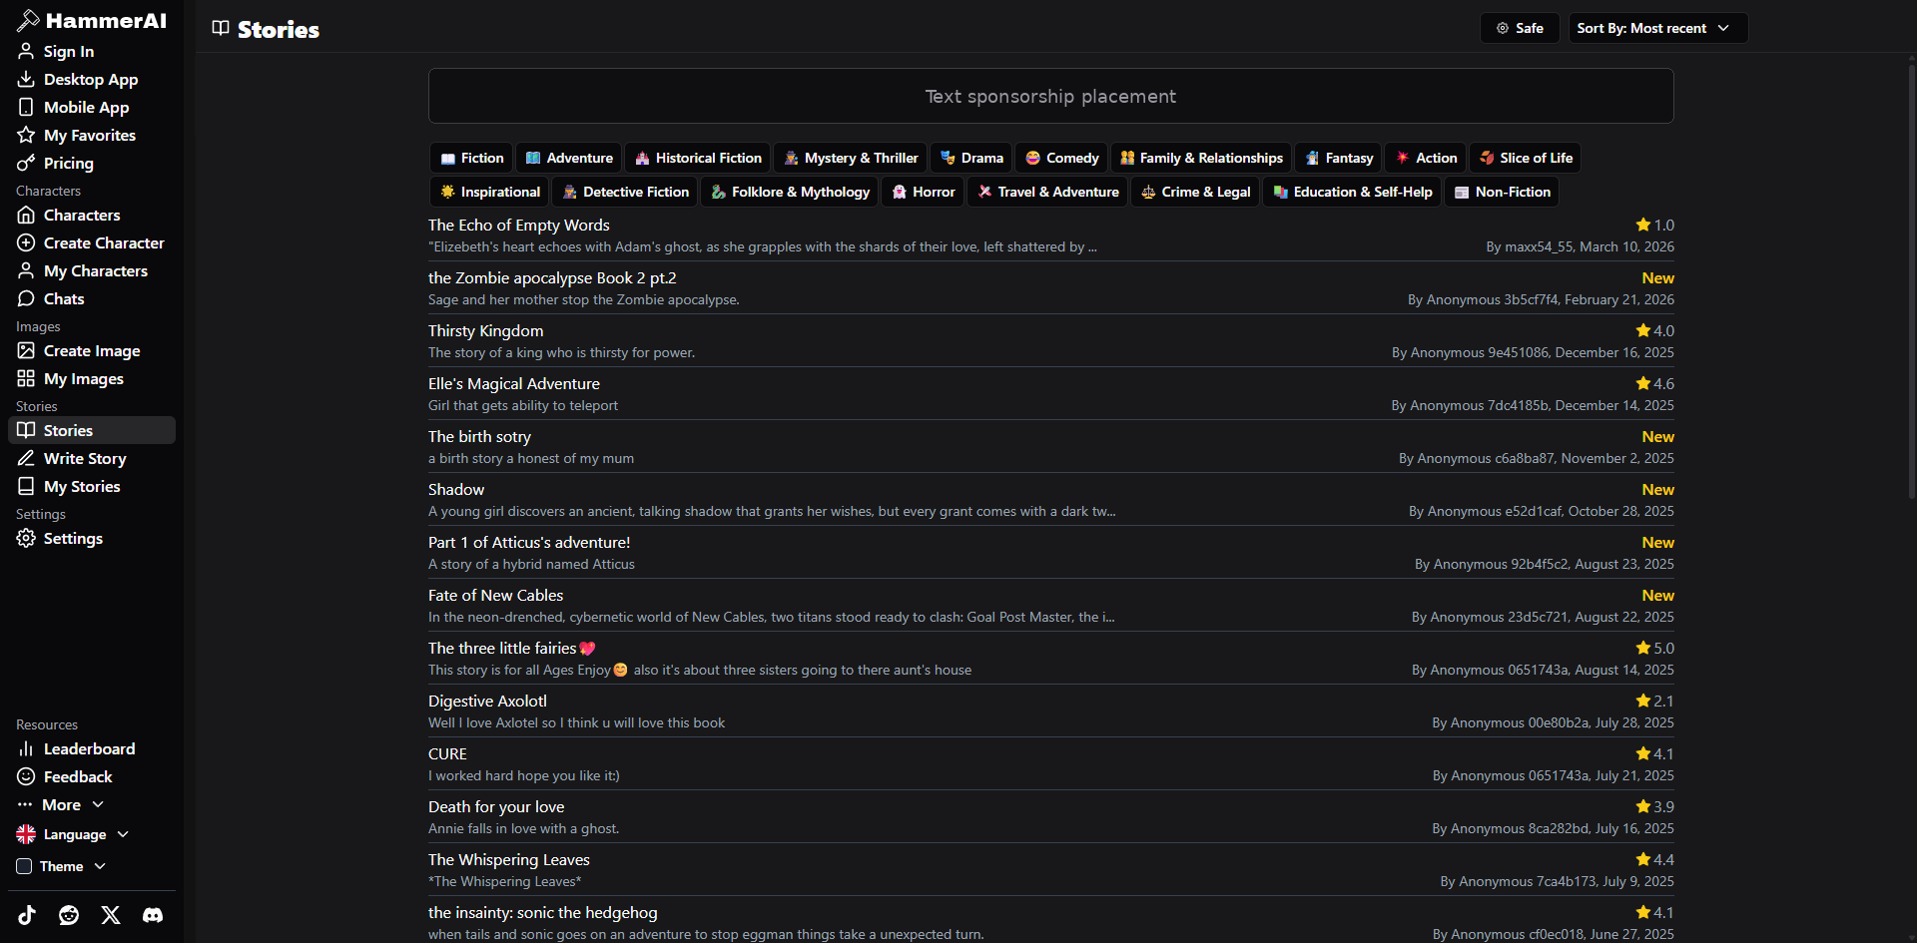
Task: Expand the Theme chevron
Action: [100, 866]
